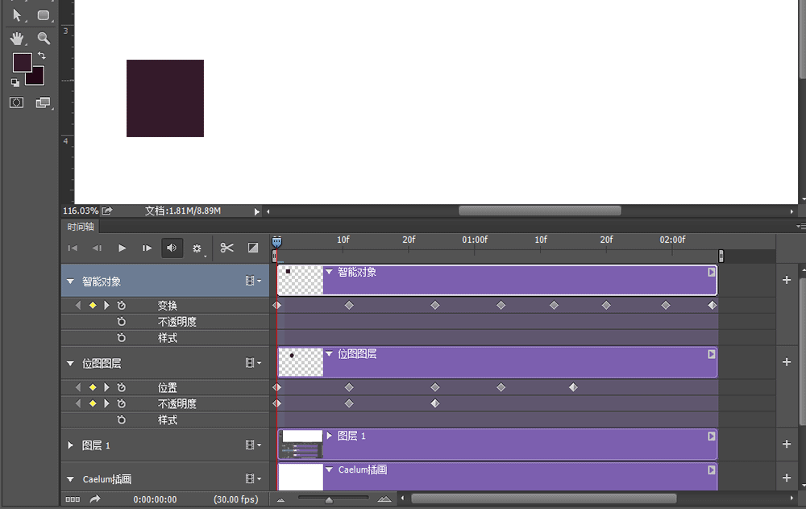806x509 pixels.
Task: Play the timeline animation
Action: tap(122, 248)
